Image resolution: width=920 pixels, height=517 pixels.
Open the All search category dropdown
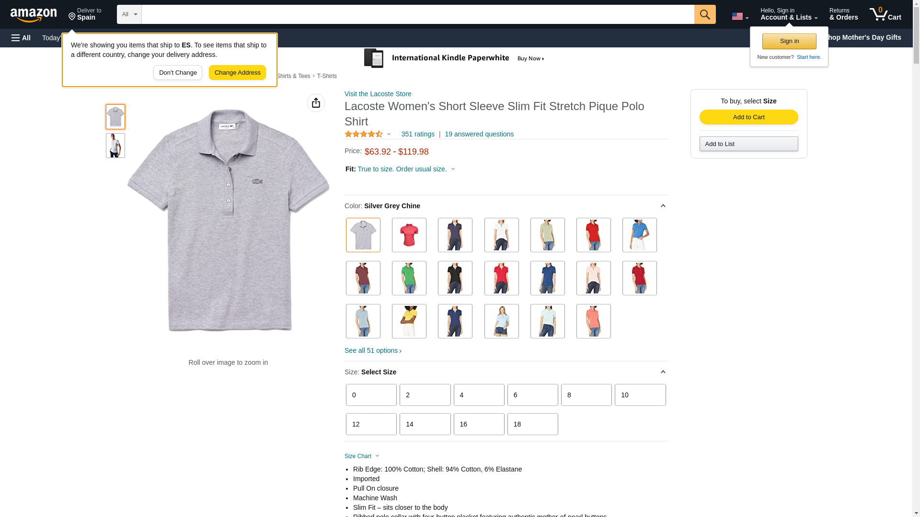click(129, 14)
